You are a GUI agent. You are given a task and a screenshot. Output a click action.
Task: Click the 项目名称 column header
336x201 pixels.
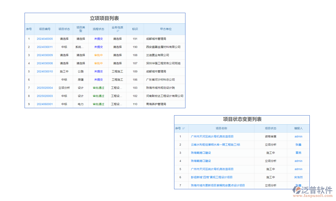click(x=221, y=128)
